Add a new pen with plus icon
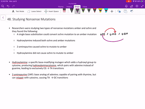The width and height of the screenshot is (145, 109). (x=112, y=11)
